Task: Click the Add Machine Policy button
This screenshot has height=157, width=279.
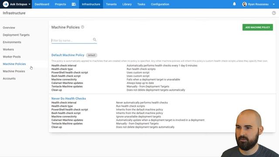Action: coord(258,27)
